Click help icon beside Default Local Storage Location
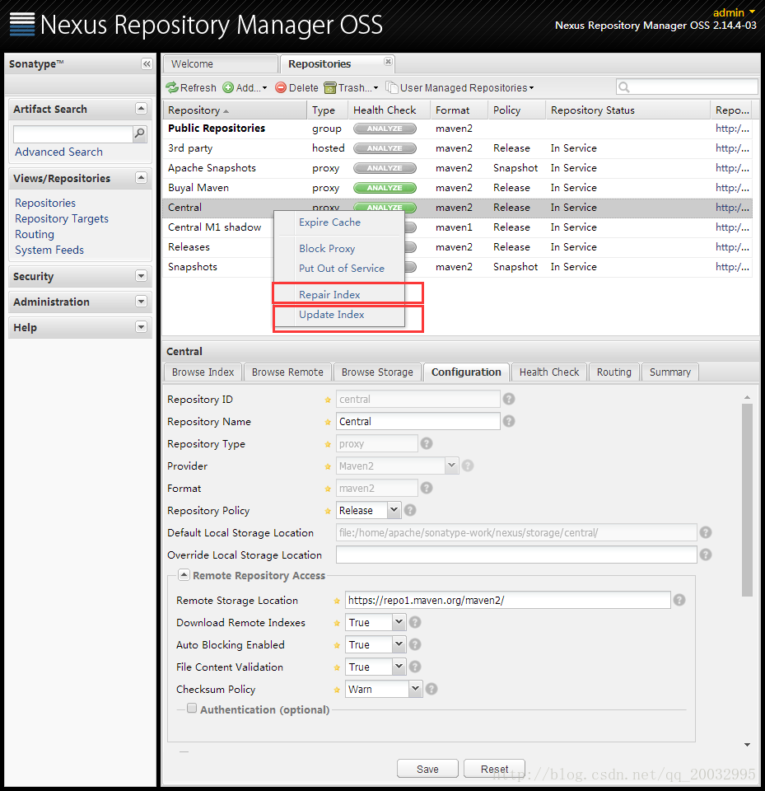 coord(706,532)
